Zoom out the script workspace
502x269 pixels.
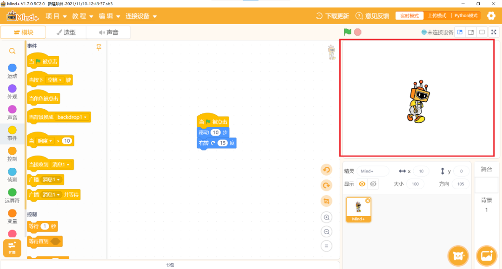327,232
